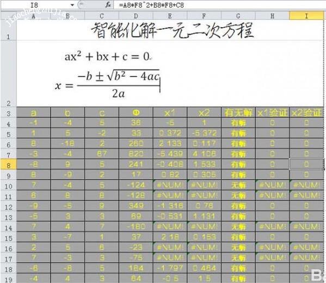This screenshot has width=326, height=283.
Task: Select header cell x2验证
Action: tap(306, 112)
